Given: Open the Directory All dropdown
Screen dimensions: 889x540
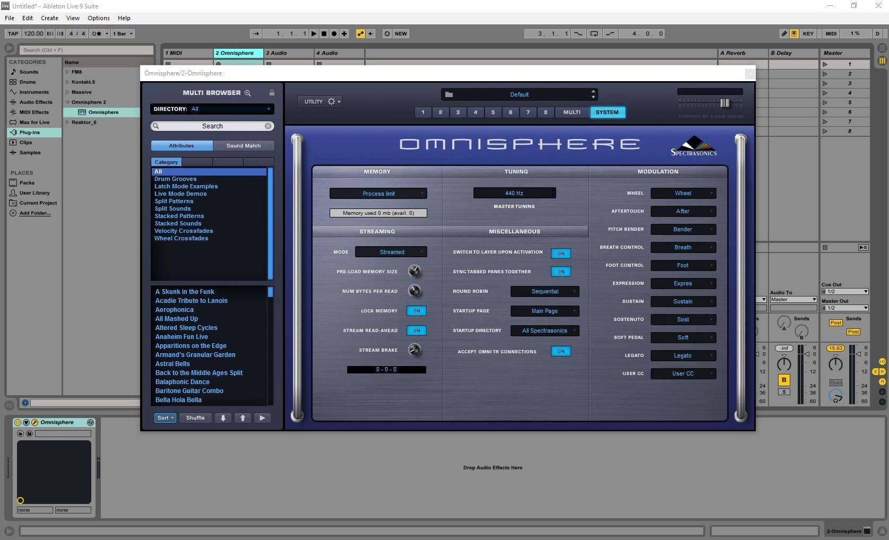Looking at the screenshot, I should (212, 109).
